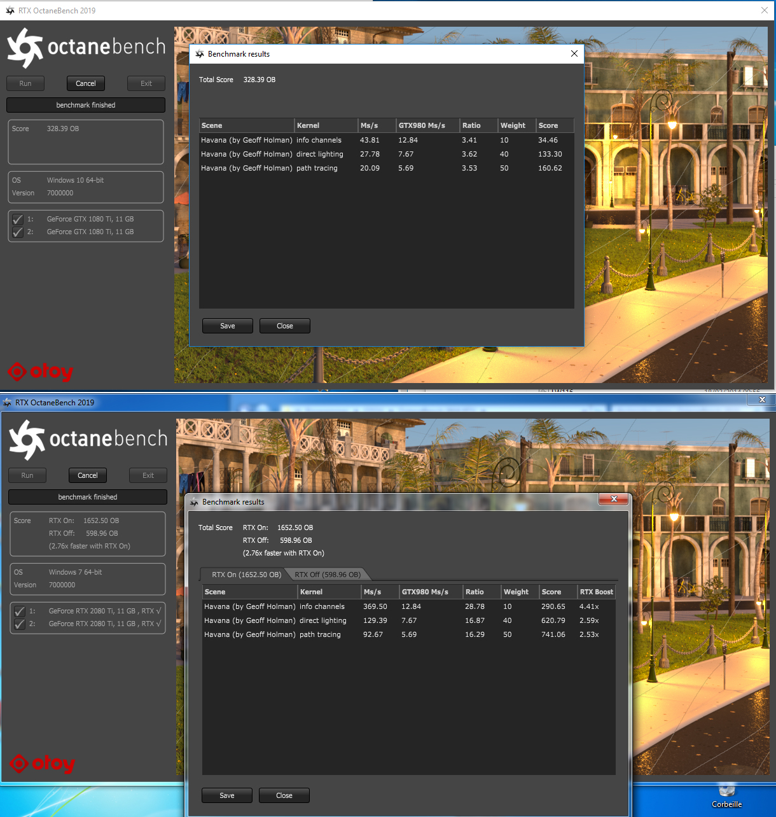Click Ratio column header in top table
The width and height of the screenshot is (776, 817).
pyautogui.click(x=479, y=125)
